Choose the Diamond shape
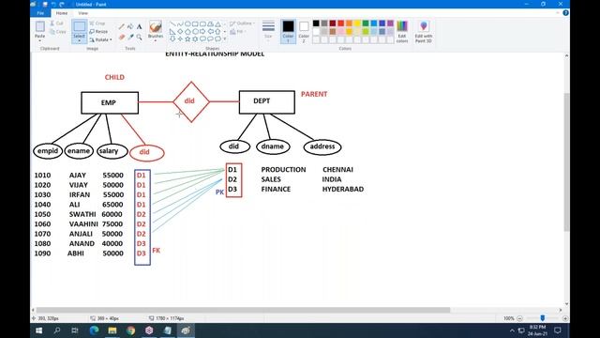The image size is (600, 338). (180, 31)
